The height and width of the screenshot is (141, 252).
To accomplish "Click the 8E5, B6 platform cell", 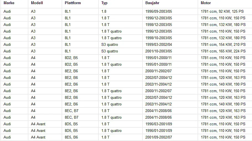I will pos(80,137).
